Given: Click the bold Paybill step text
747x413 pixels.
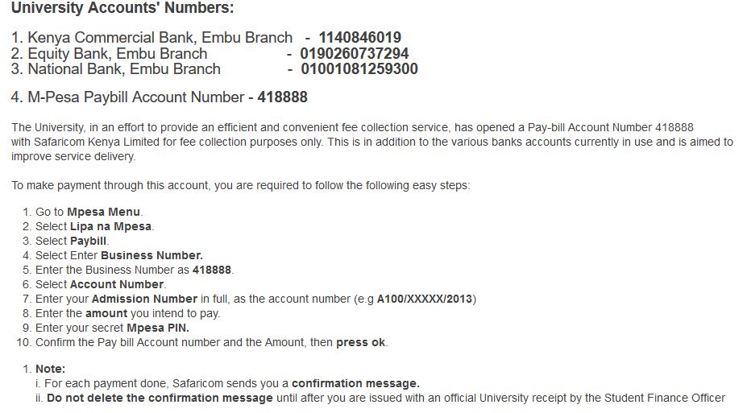Looking at the screenshot, I should coord(88,241).
